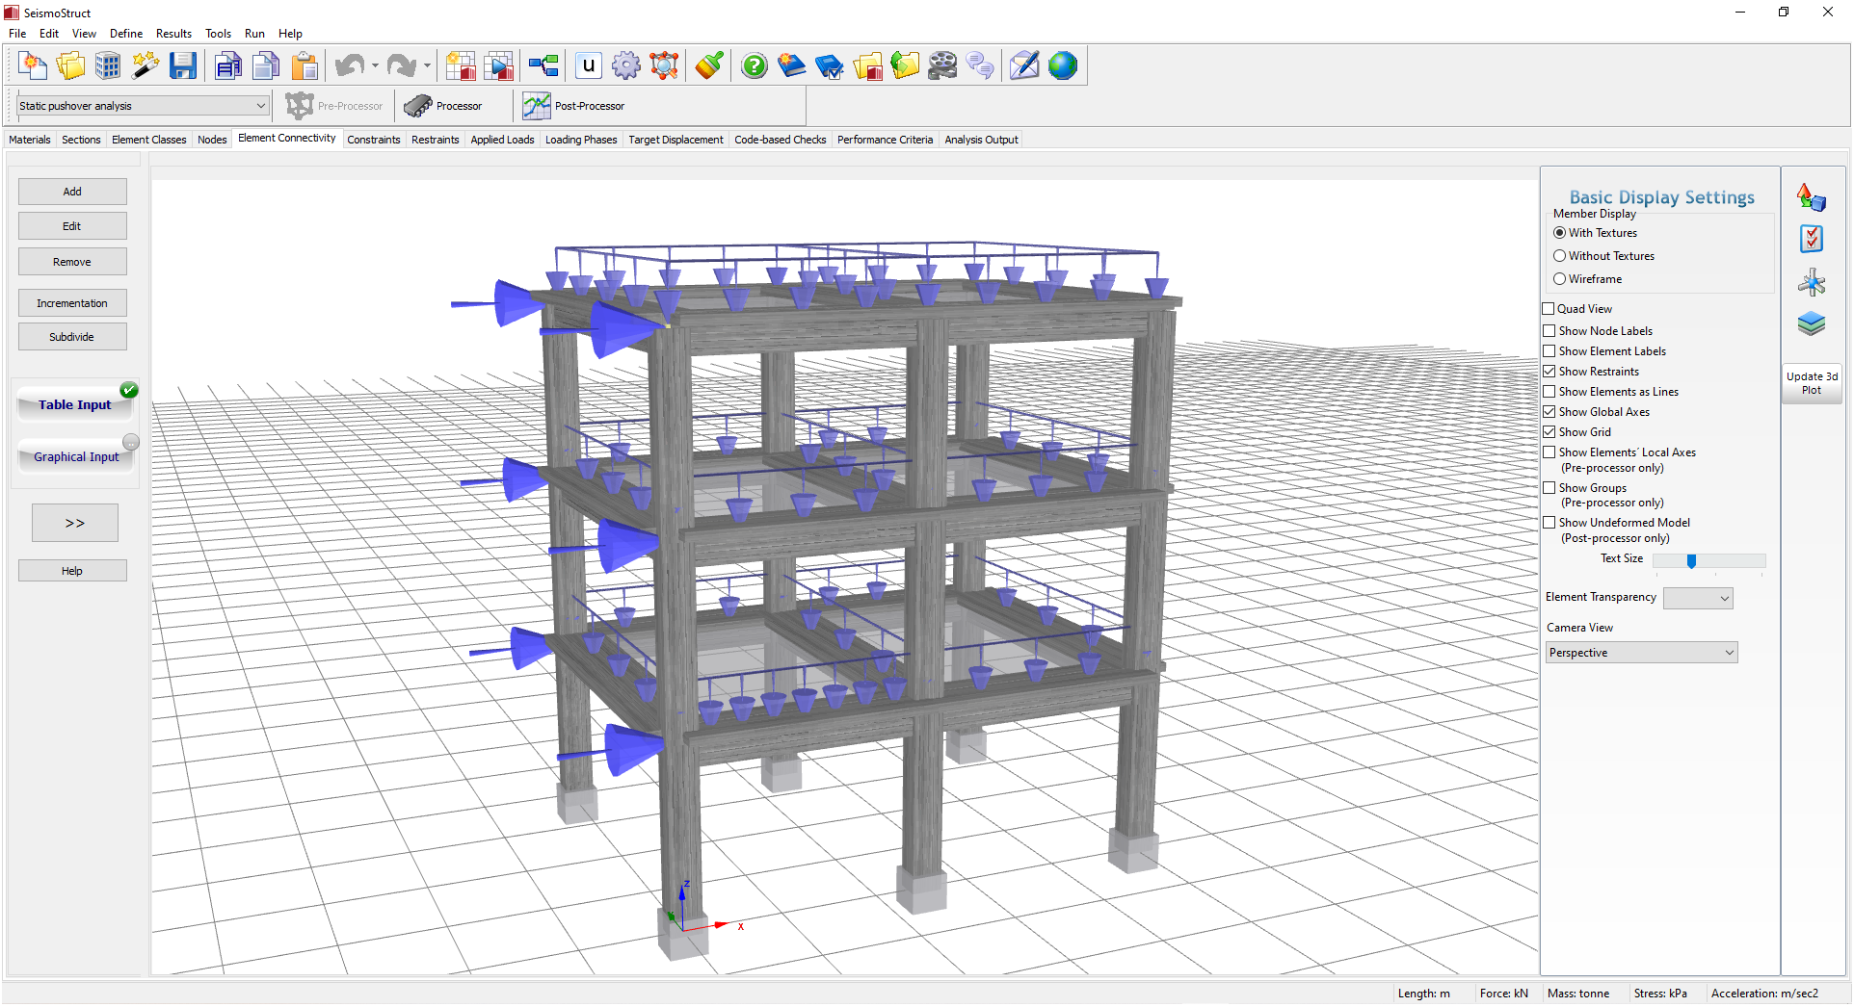The height and width of the screenshot is (1007, 1854).
Task: Open the analysis type dropdown
Action: [x=143, y=105]
